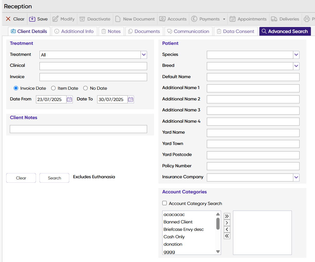Click the red Clear X toolbar icon
This screenshot has width=315, height=262.
(x=8, y=19)
